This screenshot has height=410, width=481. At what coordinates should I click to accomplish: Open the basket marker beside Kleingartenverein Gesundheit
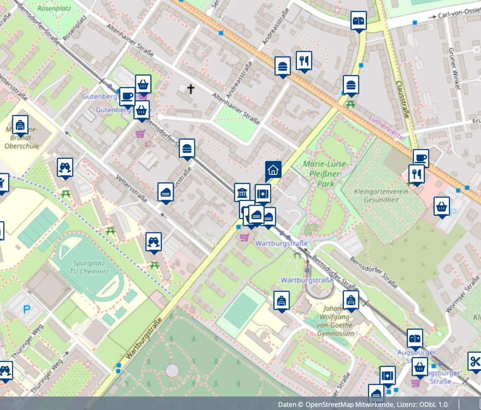442,207
